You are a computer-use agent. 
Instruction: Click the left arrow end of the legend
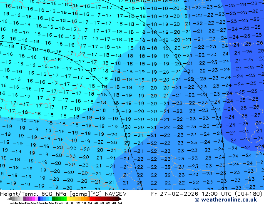pyautogui.click(x=10, y=199)
